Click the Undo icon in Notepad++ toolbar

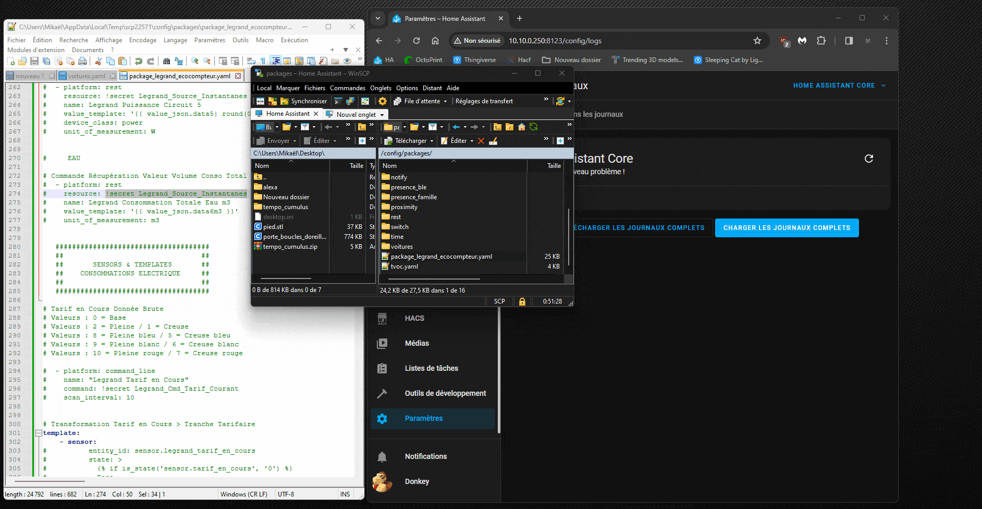(x=139, y=61)
